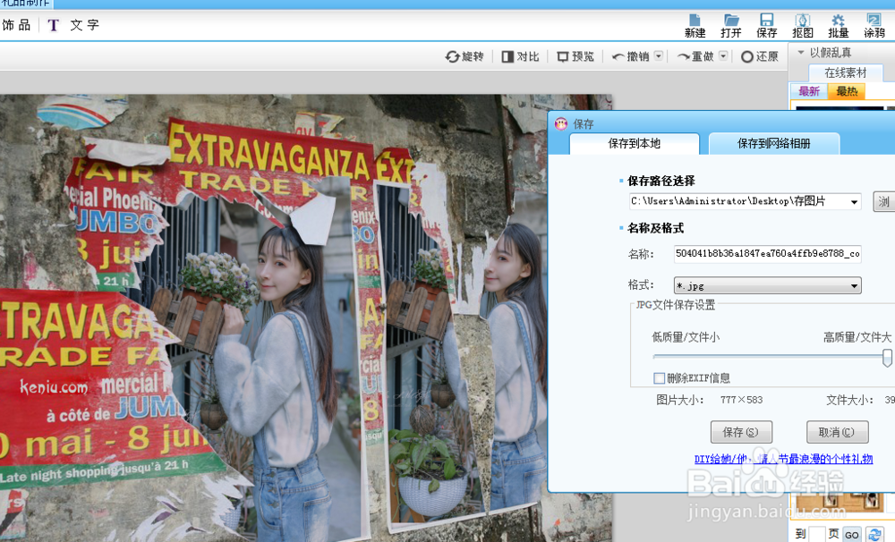Click the 保存(S) button in dialog
The image size is (895, 542).
point(741,432)
